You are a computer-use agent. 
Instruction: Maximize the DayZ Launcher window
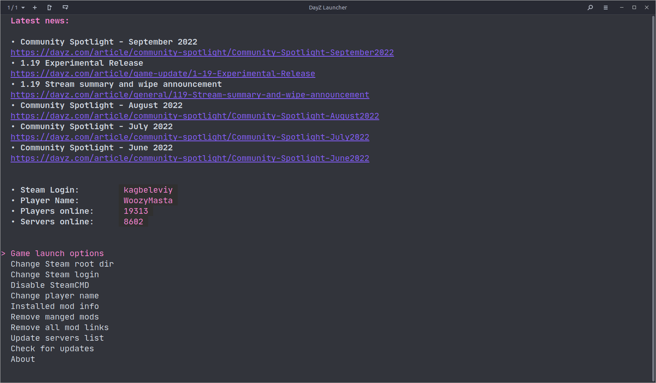(634, 8)
